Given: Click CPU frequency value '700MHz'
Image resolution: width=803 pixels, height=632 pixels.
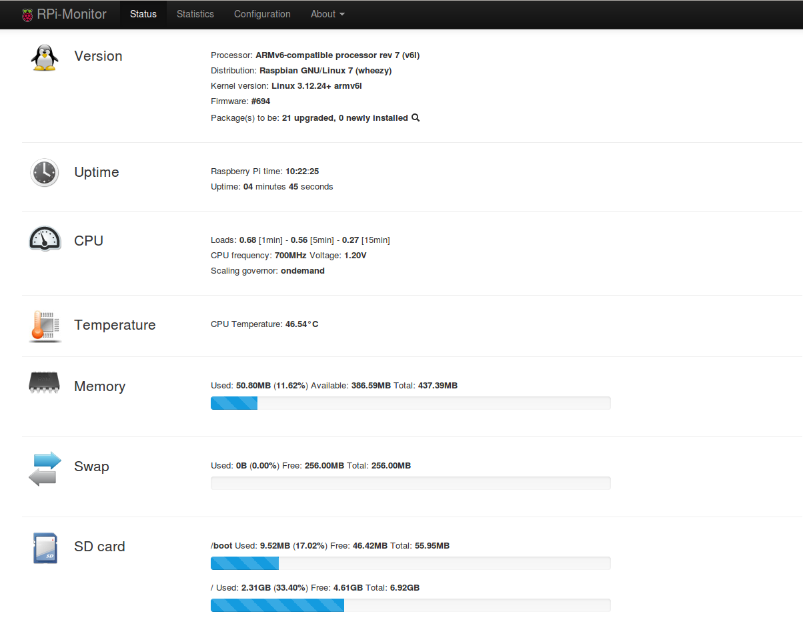Looking at the screenshot, I should 291,256.
